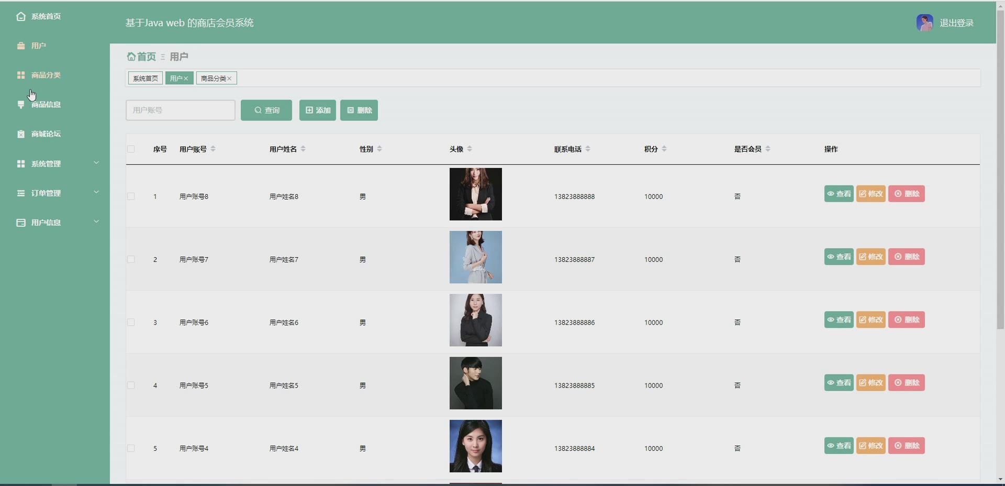Image resolution: width=1005 pixels, height=486 pixels.
Task: Expand the 订单管理 submenu chevron
Action: click(96, 192)
